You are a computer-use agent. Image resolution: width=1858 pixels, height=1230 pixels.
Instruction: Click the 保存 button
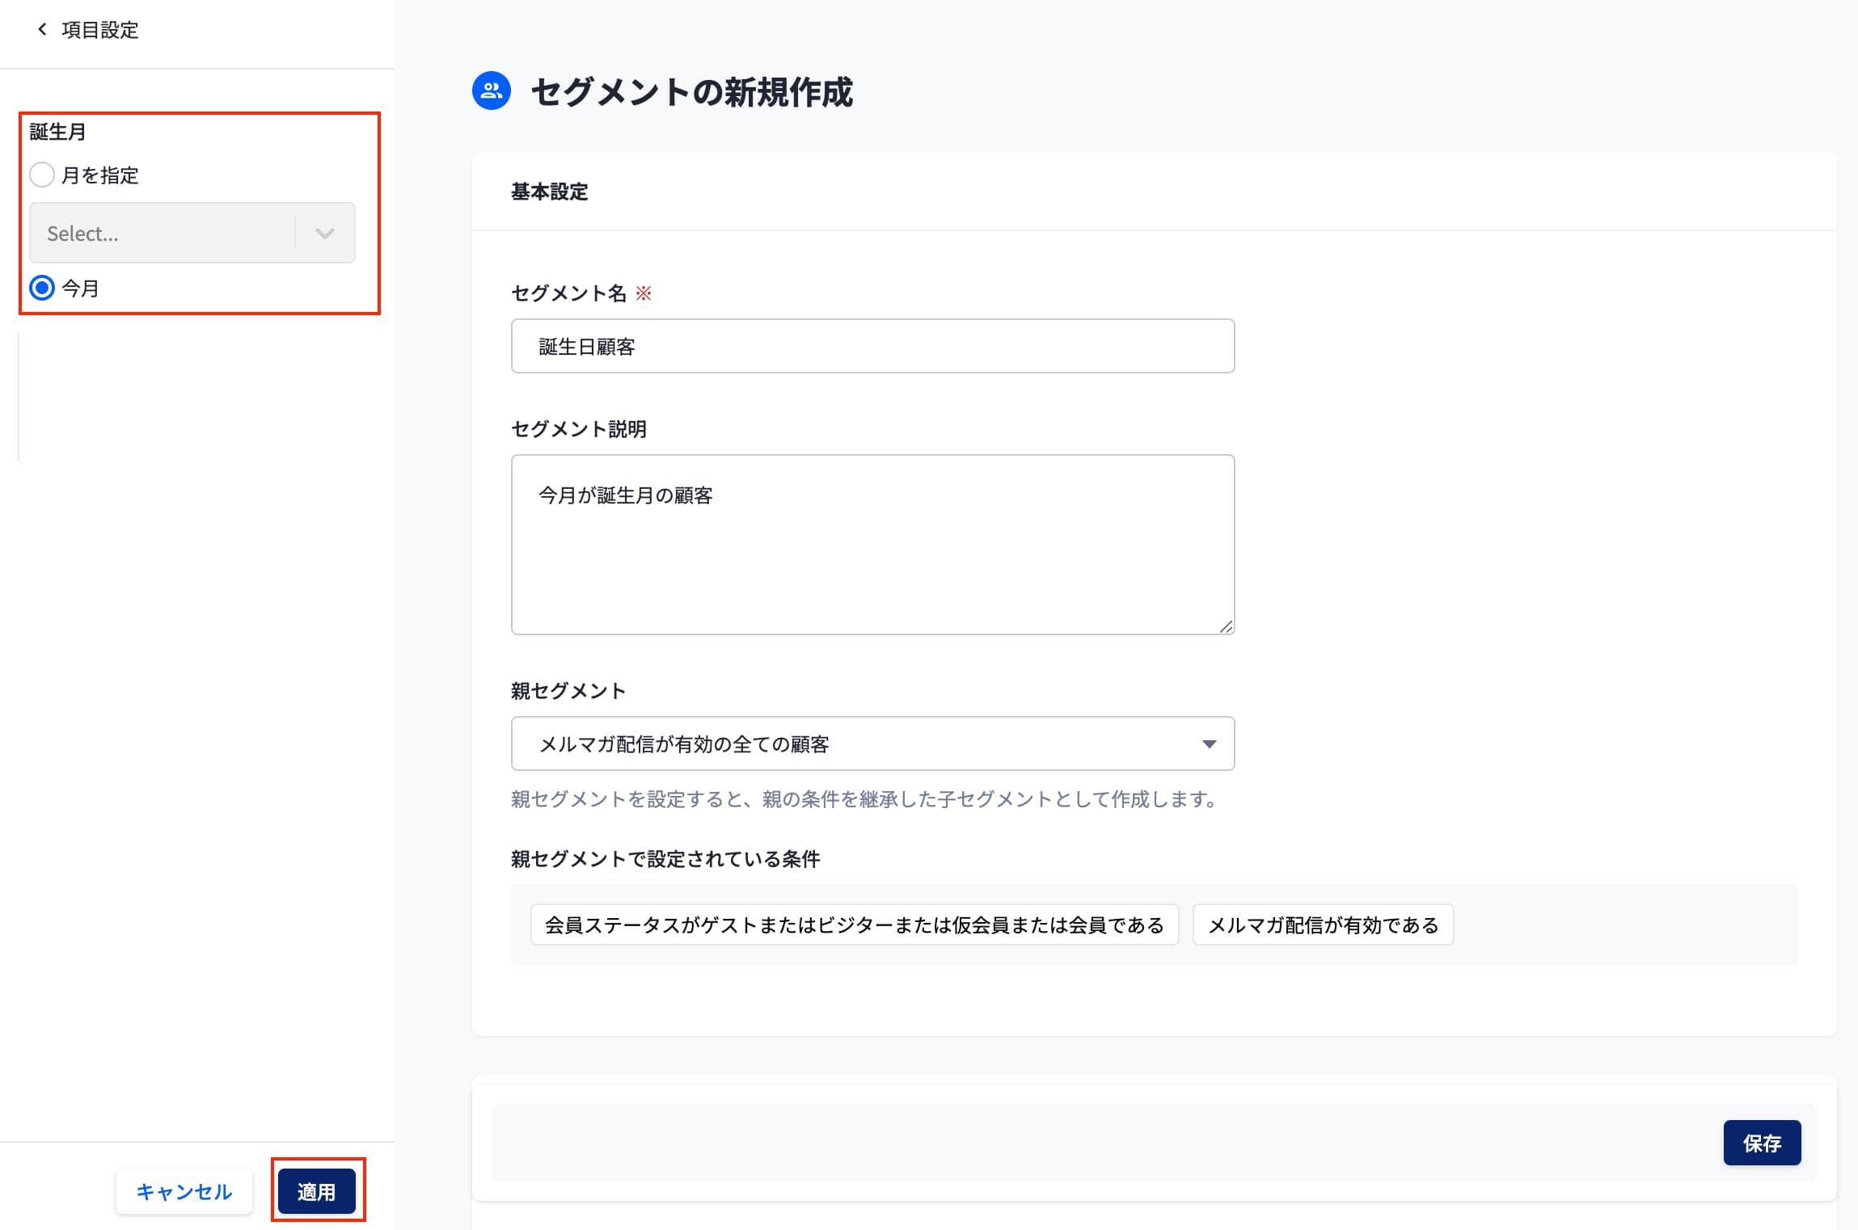click(1761, 1143)
